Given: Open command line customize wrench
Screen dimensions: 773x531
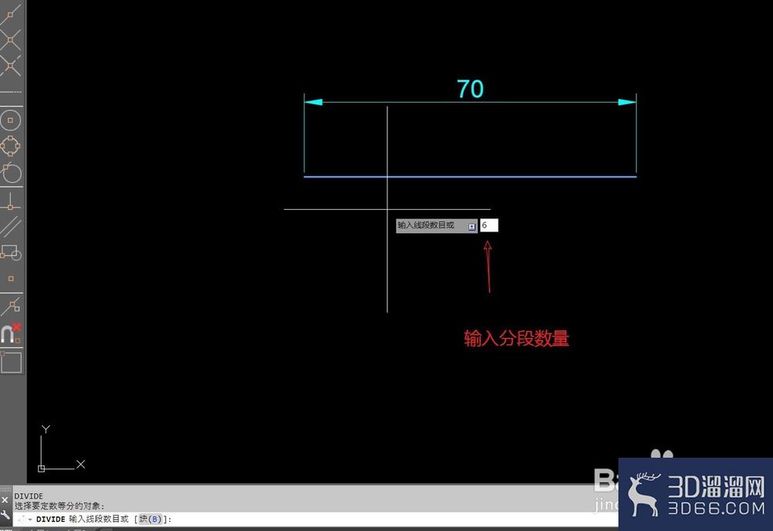Looking at the screenshot, I should click(5, 516).
